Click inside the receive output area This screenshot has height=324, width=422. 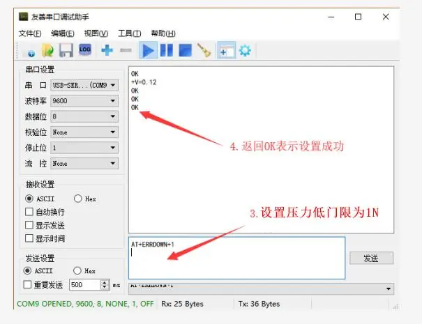pyautogui.click(x=261, y=150)
